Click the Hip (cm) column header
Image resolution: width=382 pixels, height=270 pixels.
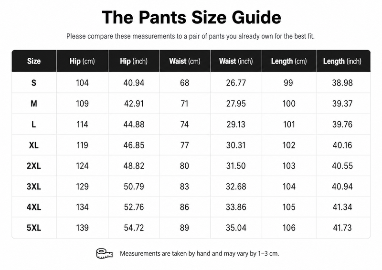[x=82, y=61]
